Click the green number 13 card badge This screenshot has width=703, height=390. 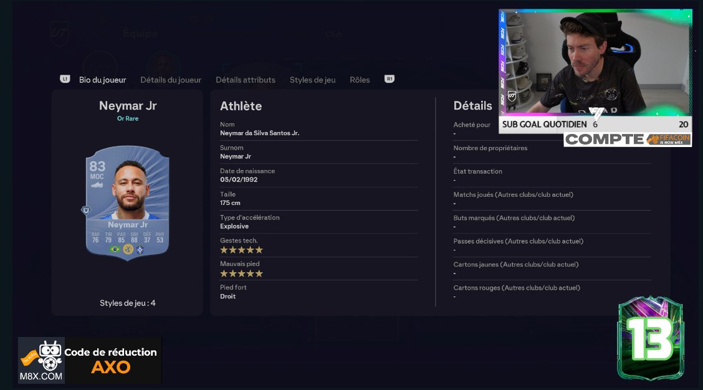pyautogui.click(x=651, y=338)
